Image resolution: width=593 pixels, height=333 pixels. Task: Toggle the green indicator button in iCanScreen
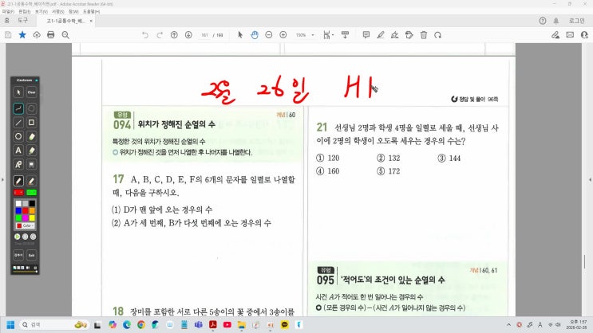click(x=31, y=192)
